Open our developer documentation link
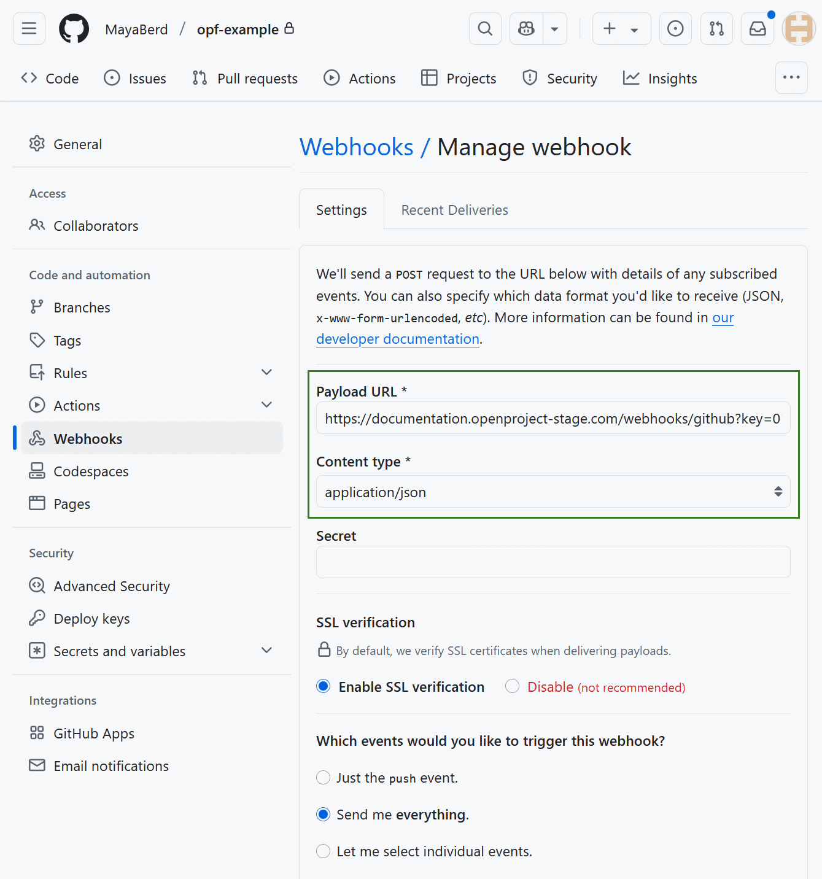The image size is (822, 879). (398, 338)
